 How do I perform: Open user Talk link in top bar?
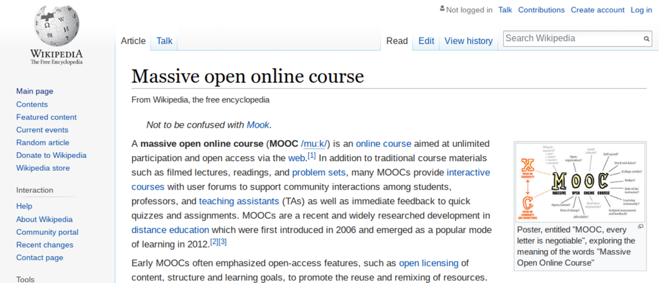[x=505, y=10]
